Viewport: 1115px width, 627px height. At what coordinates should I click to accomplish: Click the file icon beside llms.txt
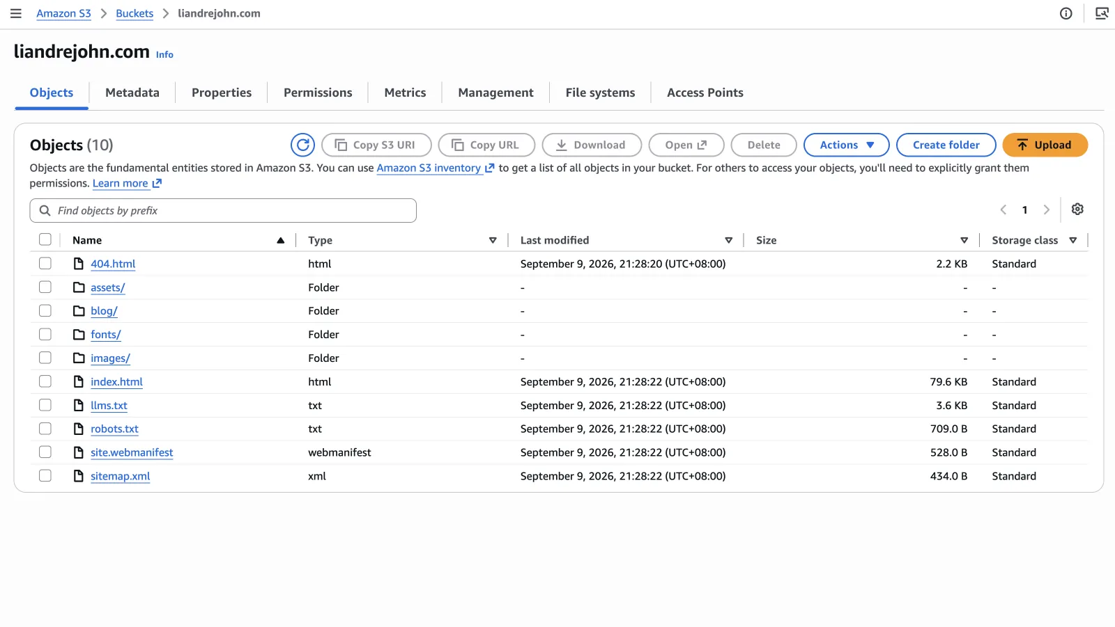click(79, 405)
